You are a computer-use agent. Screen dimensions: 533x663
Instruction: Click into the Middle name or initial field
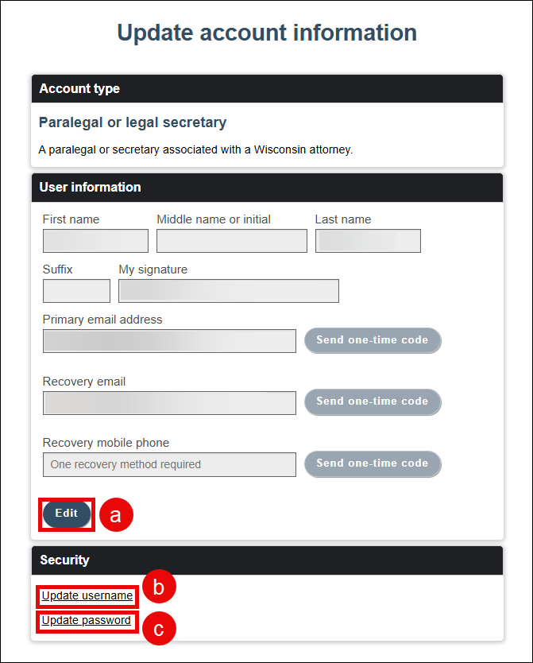231,241
